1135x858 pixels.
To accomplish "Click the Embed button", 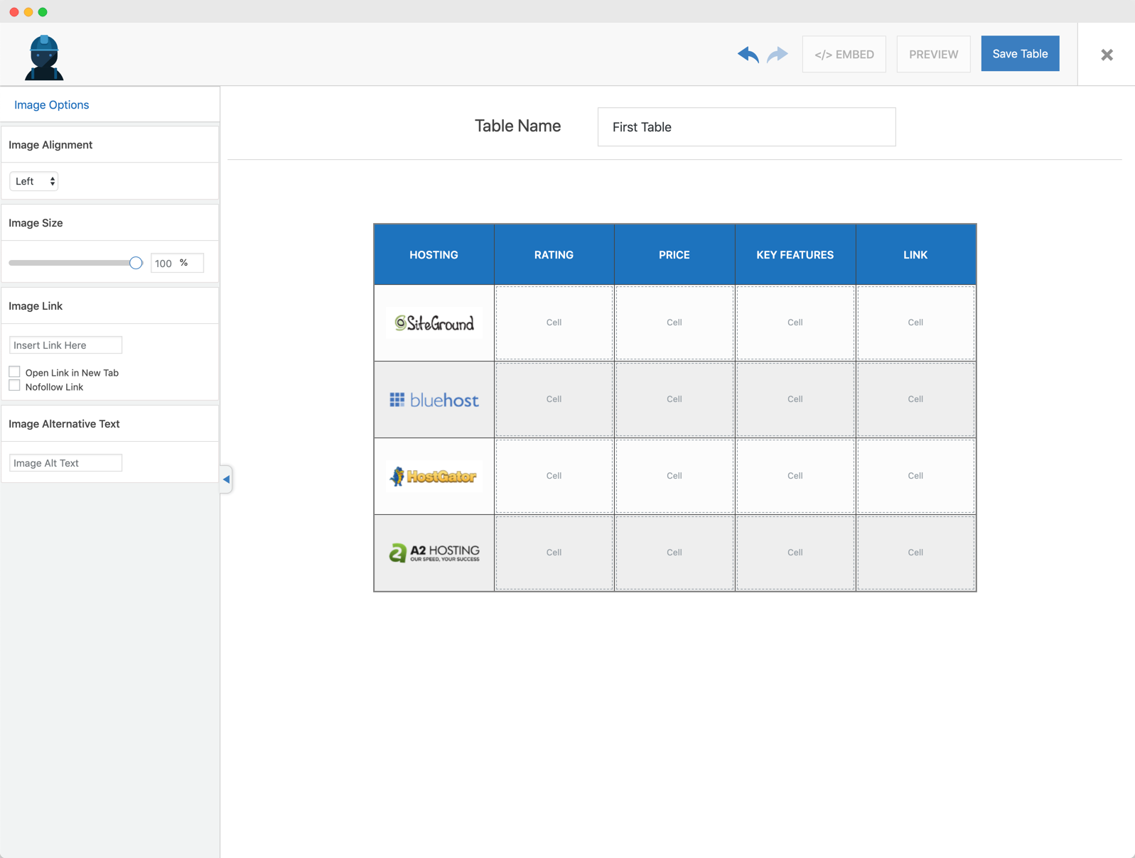I will pyautogui.click(x=844, y=55).
